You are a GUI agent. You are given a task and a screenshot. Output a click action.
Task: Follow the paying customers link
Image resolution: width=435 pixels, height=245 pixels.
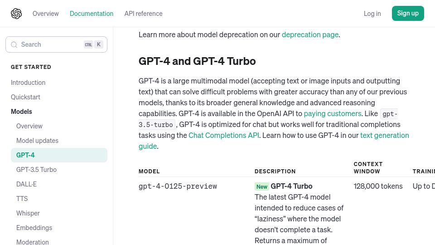pyautogui.click(x=332, y=113)
